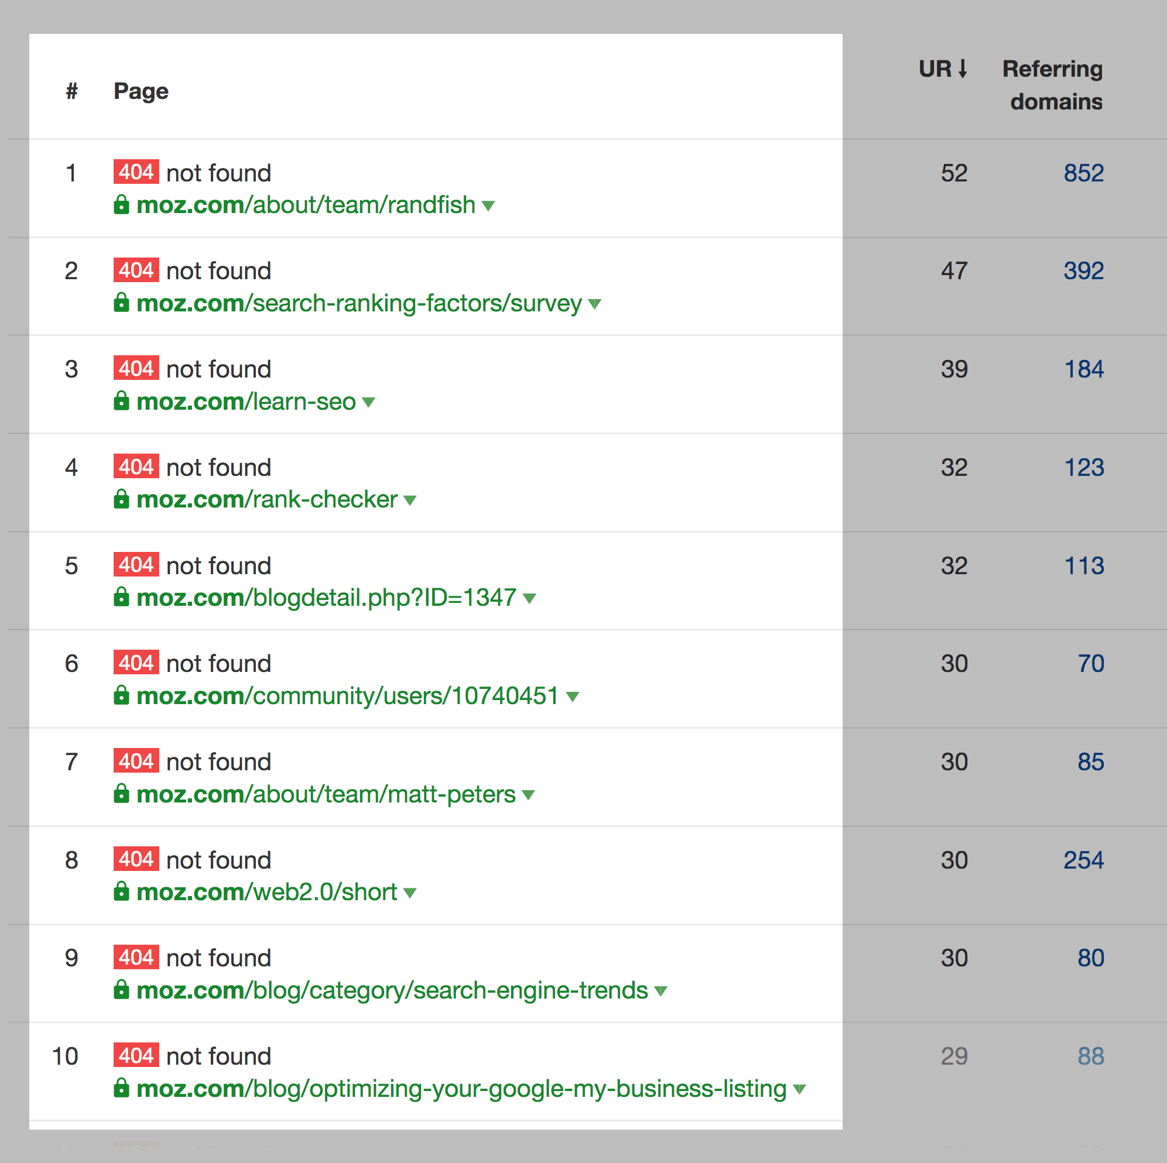
Task: Click lock icon beside optimizing-your-google-my-business-listing URL
Action: pyautogui.click(x=121, y=1088)
